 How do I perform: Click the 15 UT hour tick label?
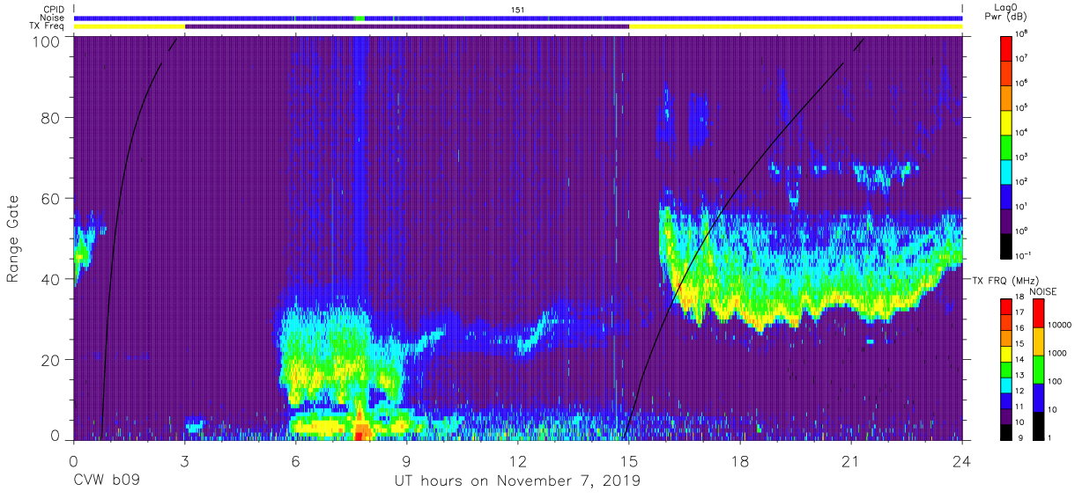629,460
